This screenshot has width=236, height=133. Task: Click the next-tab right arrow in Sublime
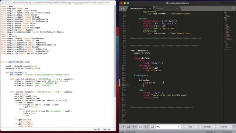[x=124, y=8]
